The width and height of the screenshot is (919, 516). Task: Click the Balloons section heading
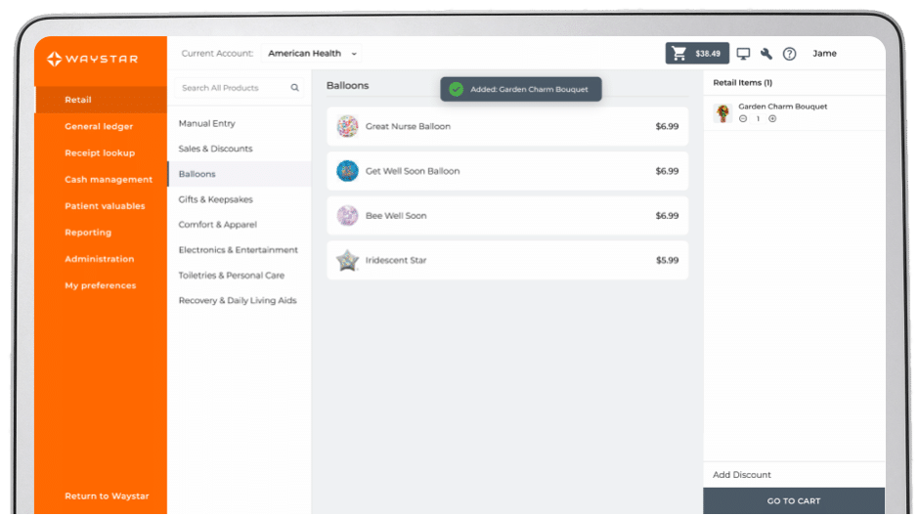click(347, 86)
